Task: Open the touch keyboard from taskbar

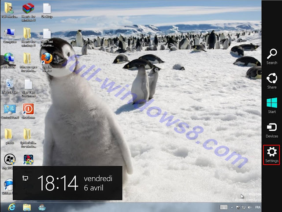Action: (x=224, y=207)
